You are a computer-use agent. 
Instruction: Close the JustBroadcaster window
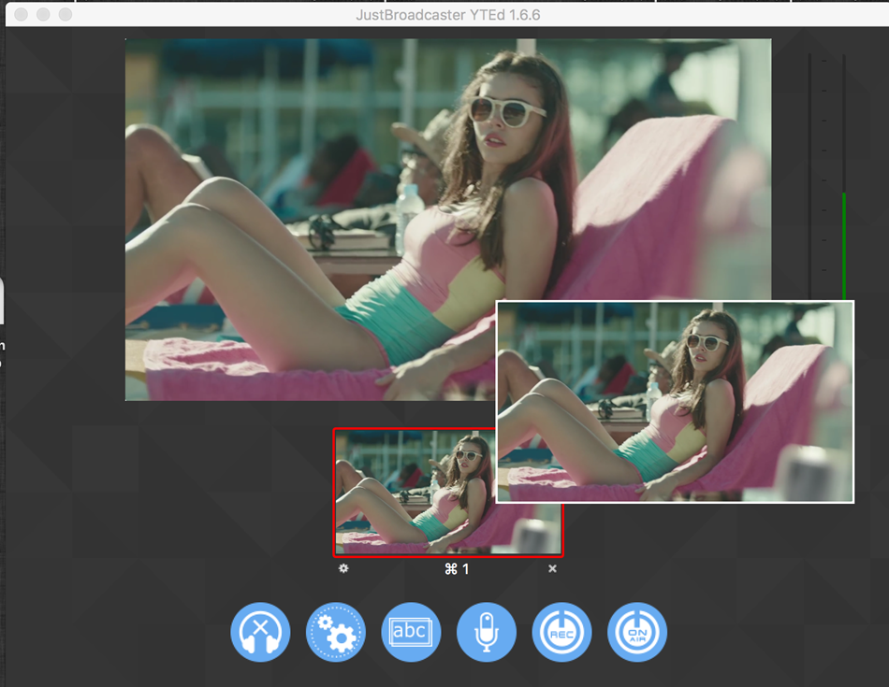click(21, 15)
